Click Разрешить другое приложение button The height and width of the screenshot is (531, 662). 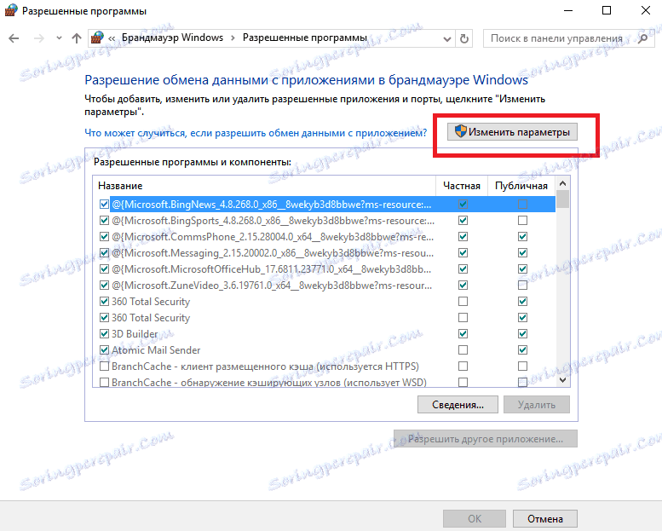tap(485, 439)
